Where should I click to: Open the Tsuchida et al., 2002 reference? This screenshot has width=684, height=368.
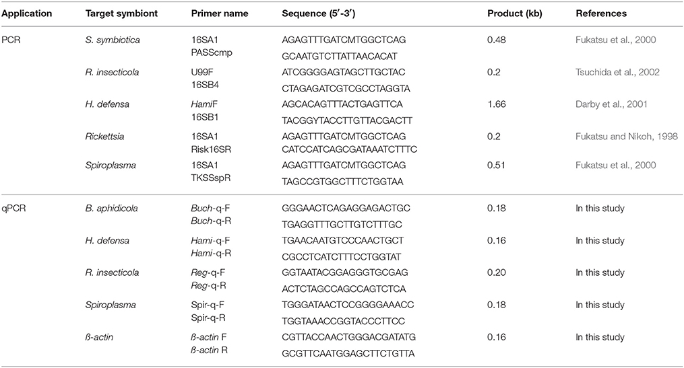[x=617, y=72]
